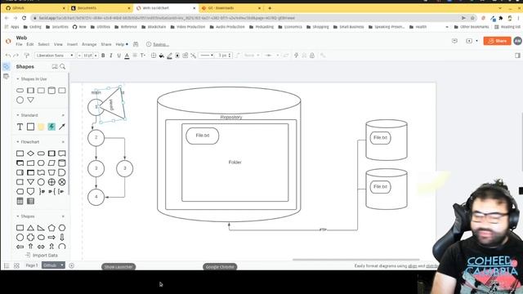The width and height of the screenshot is (523, 294).
Task: Open the View menu
Action: [x=58, y=44]
